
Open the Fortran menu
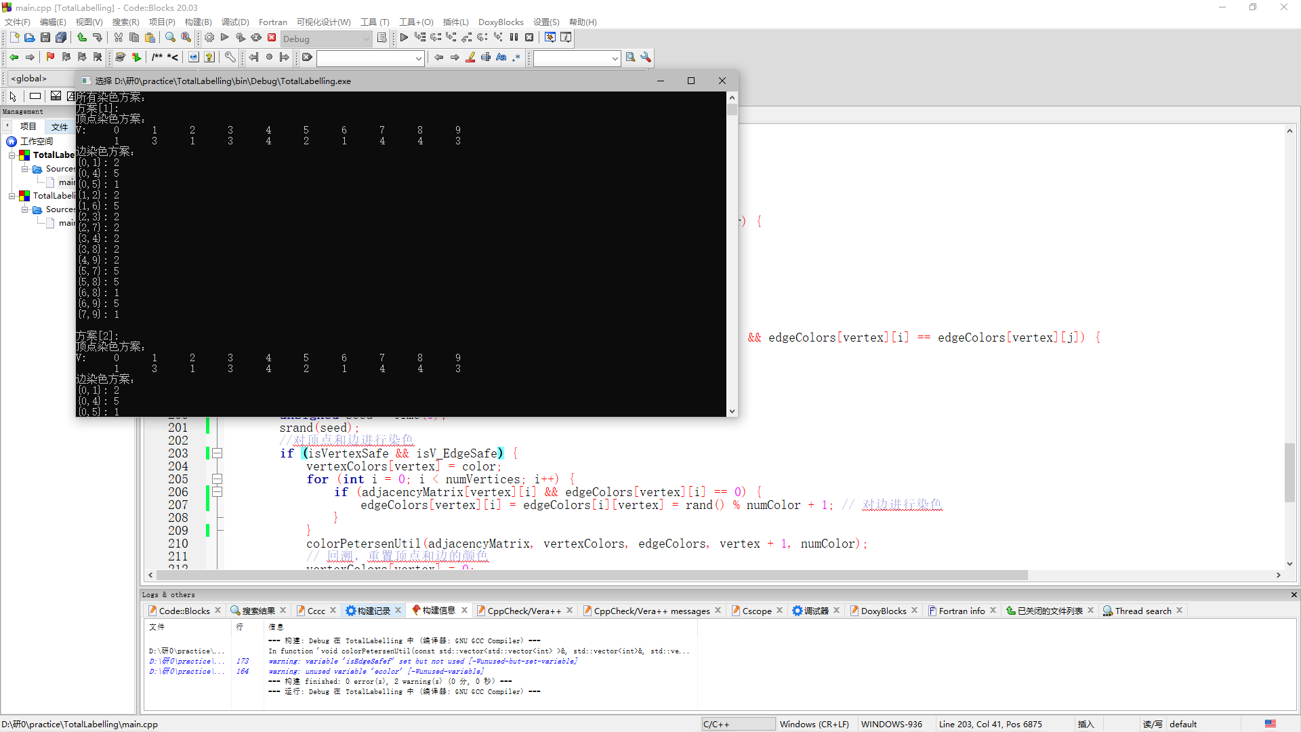[x=272, y=22]
